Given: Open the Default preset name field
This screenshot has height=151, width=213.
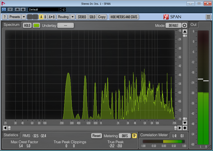Looking at the screenshot, I should point(43,10).
